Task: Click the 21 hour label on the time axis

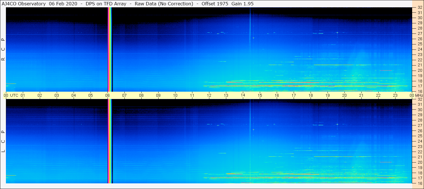Action: 361,95
